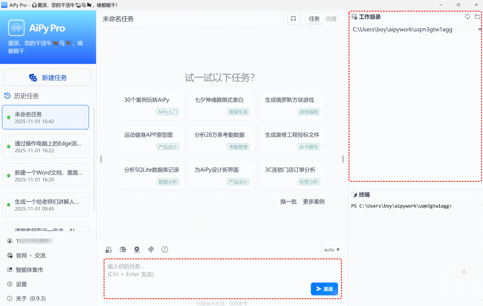
Task: Click the left panel splitter handle
Action: pyautogui.click(x=101, y=159)
